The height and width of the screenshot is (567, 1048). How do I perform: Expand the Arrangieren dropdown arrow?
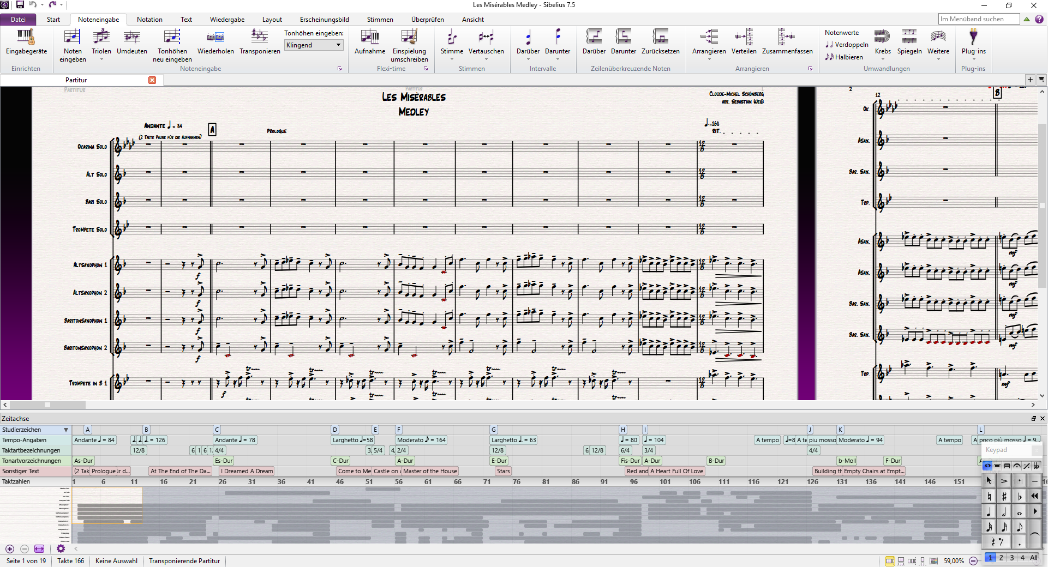tap(709, 59)
